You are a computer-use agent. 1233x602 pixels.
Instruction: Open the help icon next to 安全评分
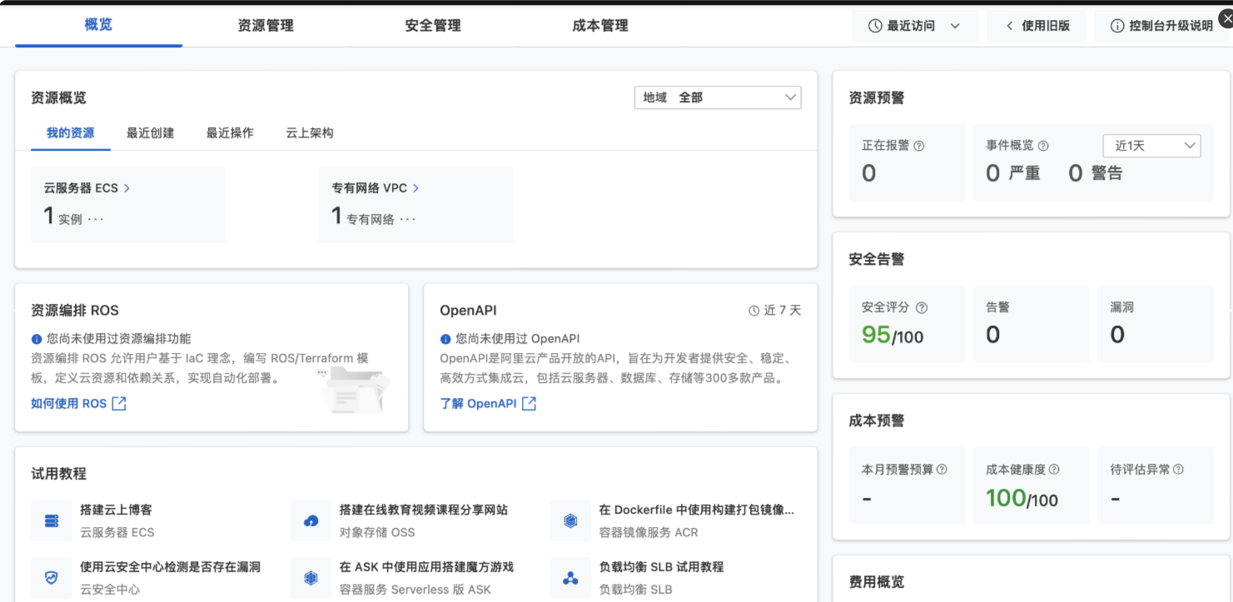point(921,306)
